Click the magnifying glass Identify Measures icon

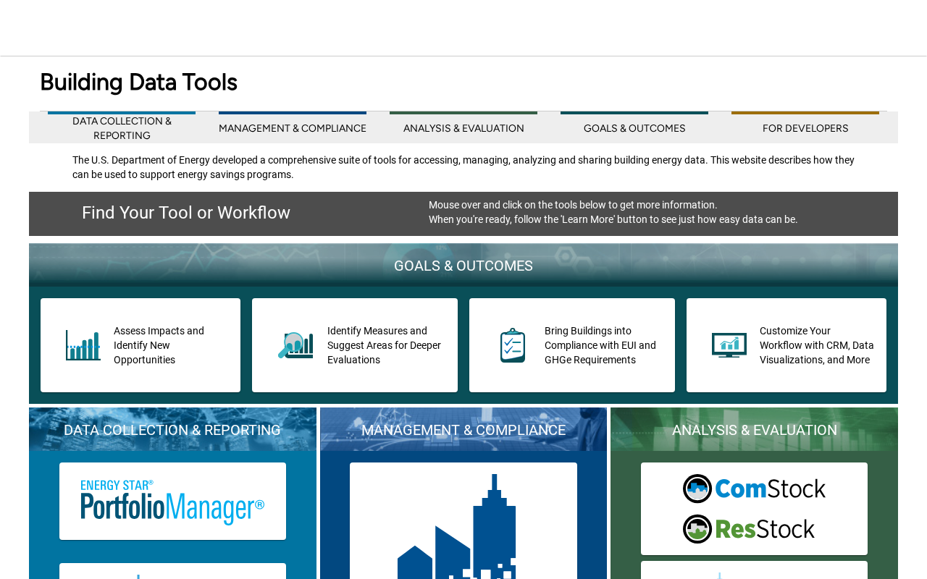pyautogui.click(x=295, y=345)
